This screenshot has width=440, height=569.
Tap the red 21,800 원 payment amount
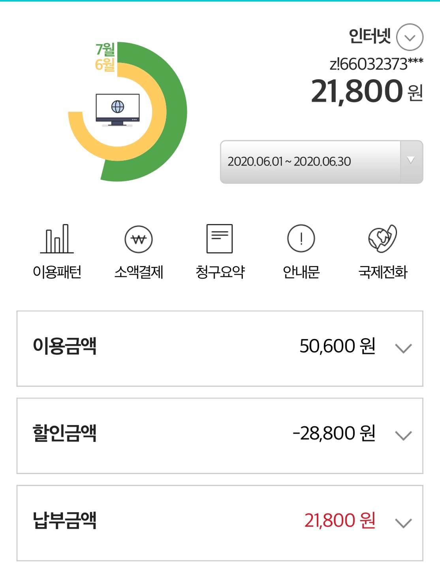click(x=340, y=520)
